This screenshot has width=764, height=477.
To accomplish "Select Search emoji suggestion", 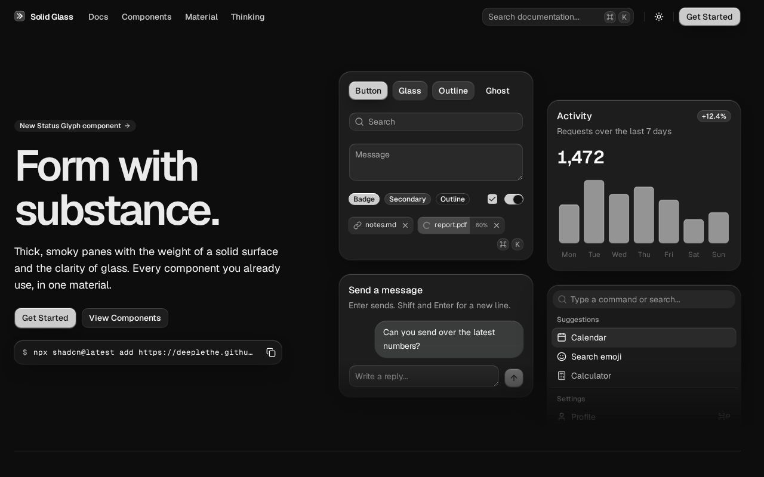I will click(644, 357).
